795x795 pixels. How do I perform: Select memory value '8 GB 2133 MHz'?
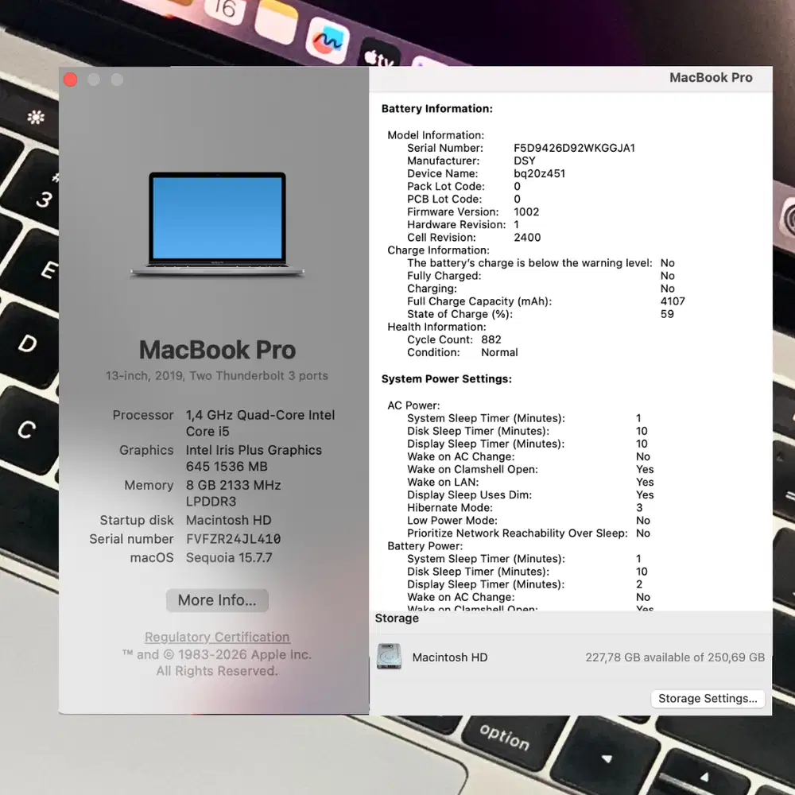[233, 485]
